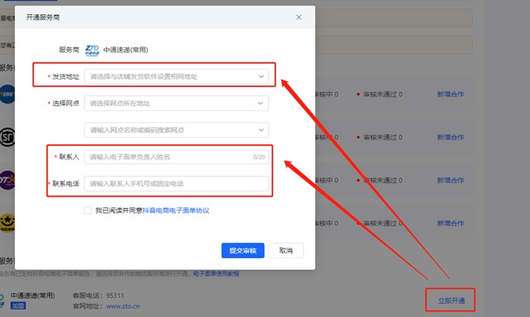Image resolution: width=530 pixels, height=317 pixels.
Task: Click the 取消 button
Action: point(285,251)
